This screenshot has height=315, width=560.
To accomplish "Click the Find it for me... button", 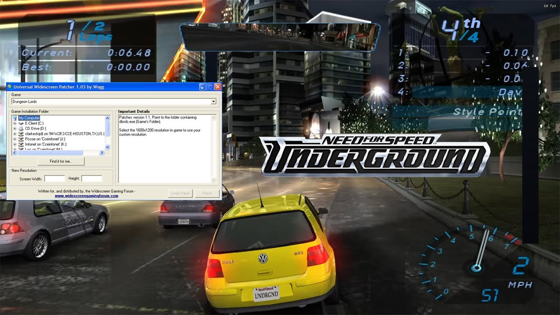I will 61,161.
